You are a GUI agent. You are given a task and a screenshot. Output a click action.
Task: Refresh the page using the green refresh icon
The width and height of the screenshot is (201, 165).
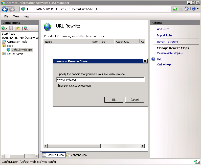tap(175, 9)
